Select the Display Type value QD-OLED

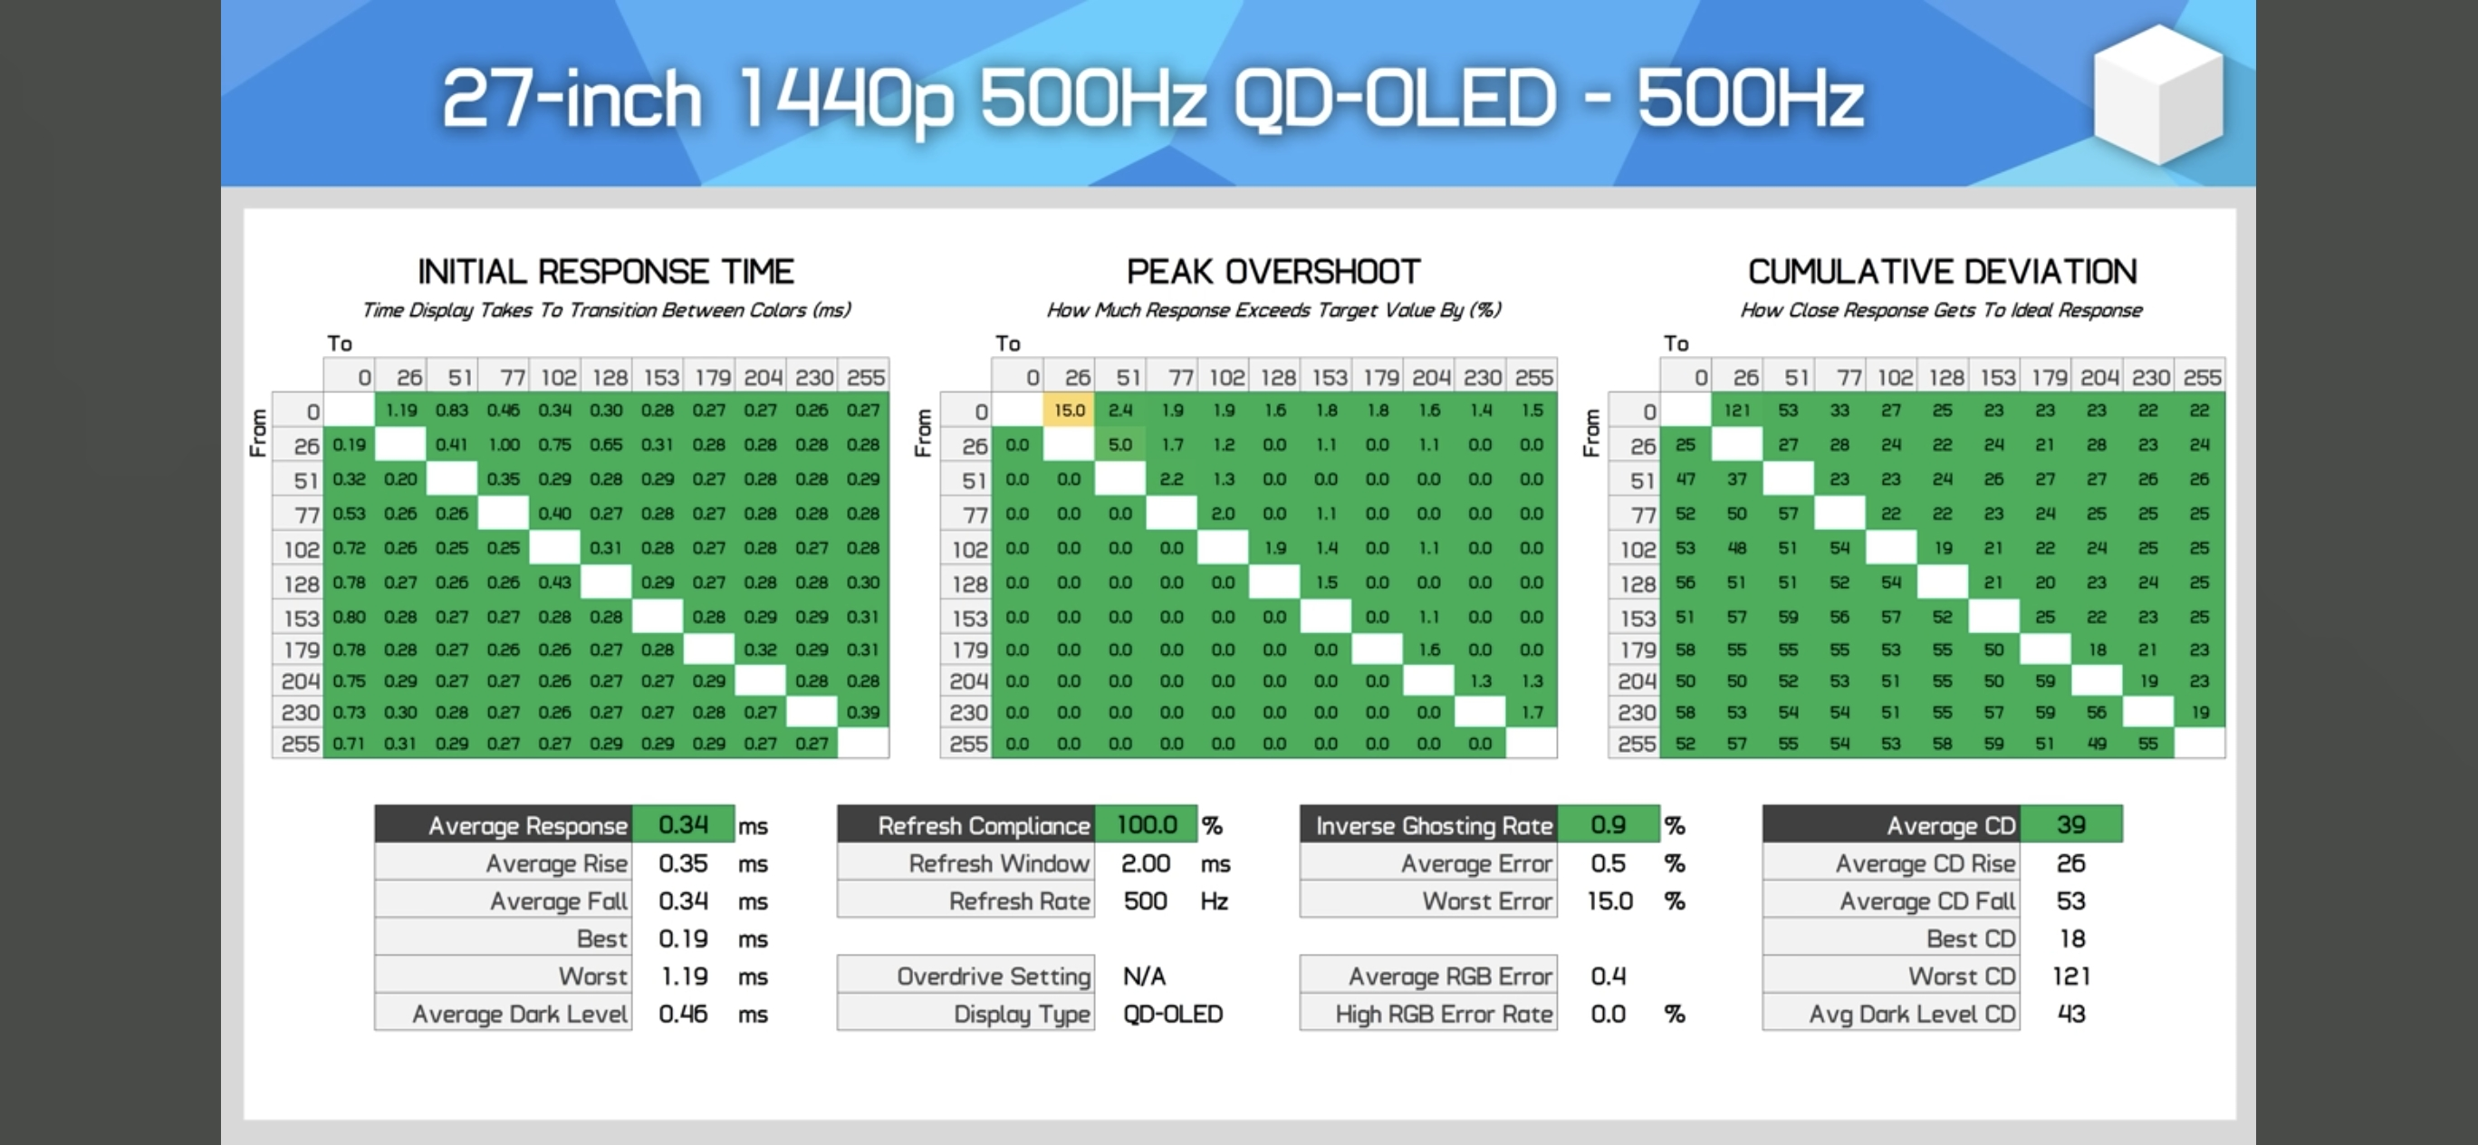coord(1173,1013)
